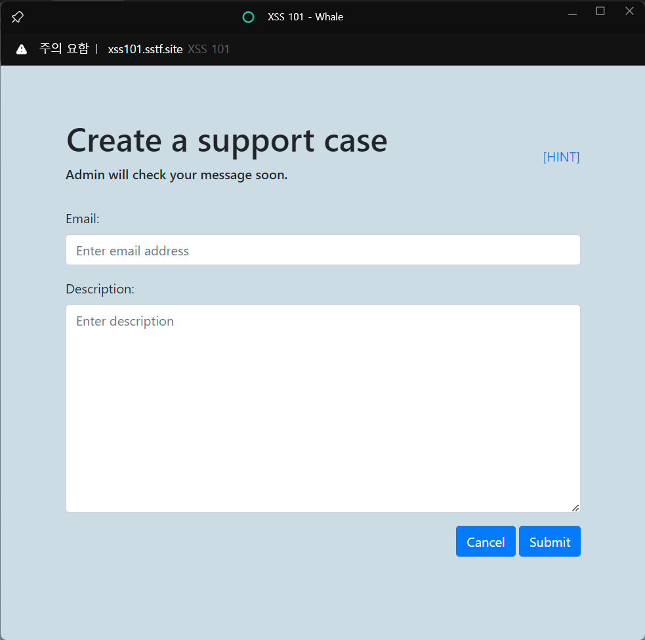Screen dimensions: 645x640
Task: Submit the support case form
Action: point(550,542)
